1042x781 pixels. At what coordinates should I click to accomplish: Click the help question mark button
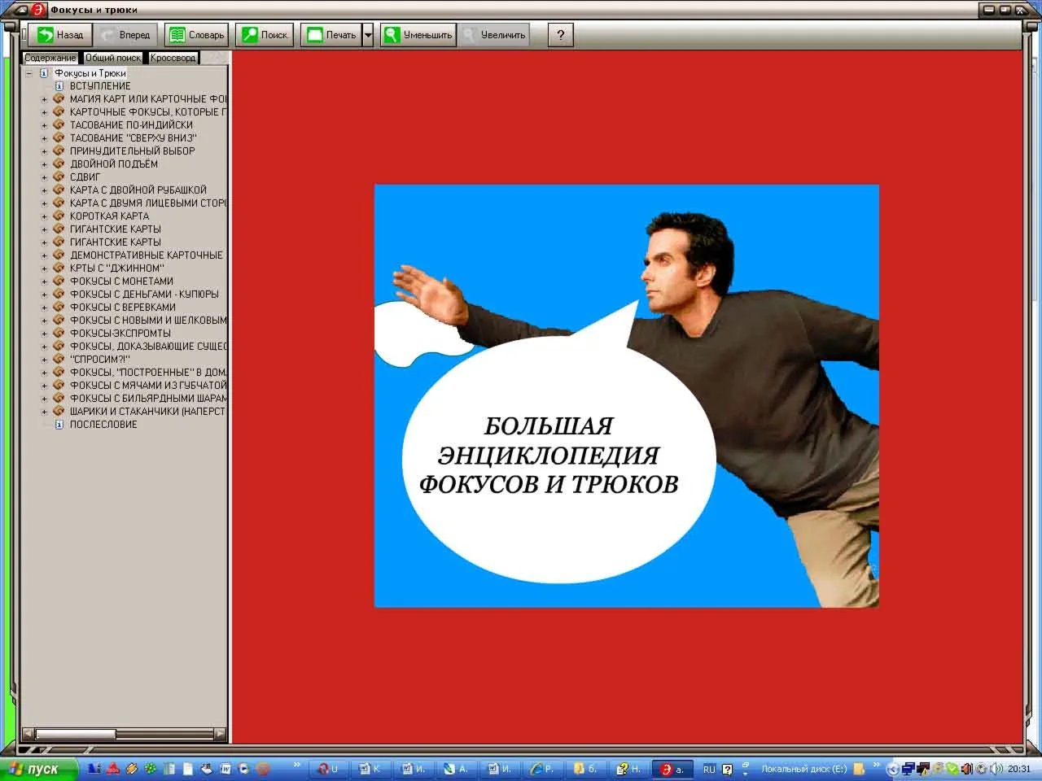(x=559, y=34)
